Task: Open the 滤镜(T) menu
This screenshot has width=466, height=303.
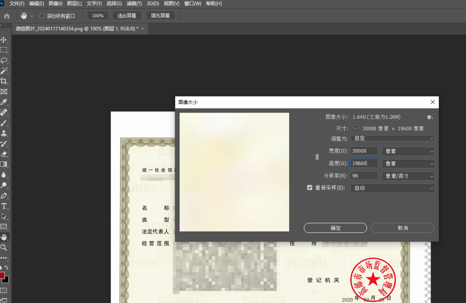Action: (134, 3)
